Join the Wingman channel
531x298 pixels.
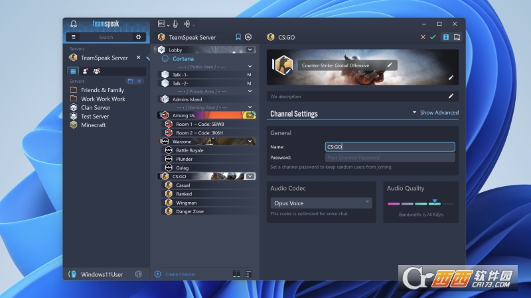click(210, 203)
